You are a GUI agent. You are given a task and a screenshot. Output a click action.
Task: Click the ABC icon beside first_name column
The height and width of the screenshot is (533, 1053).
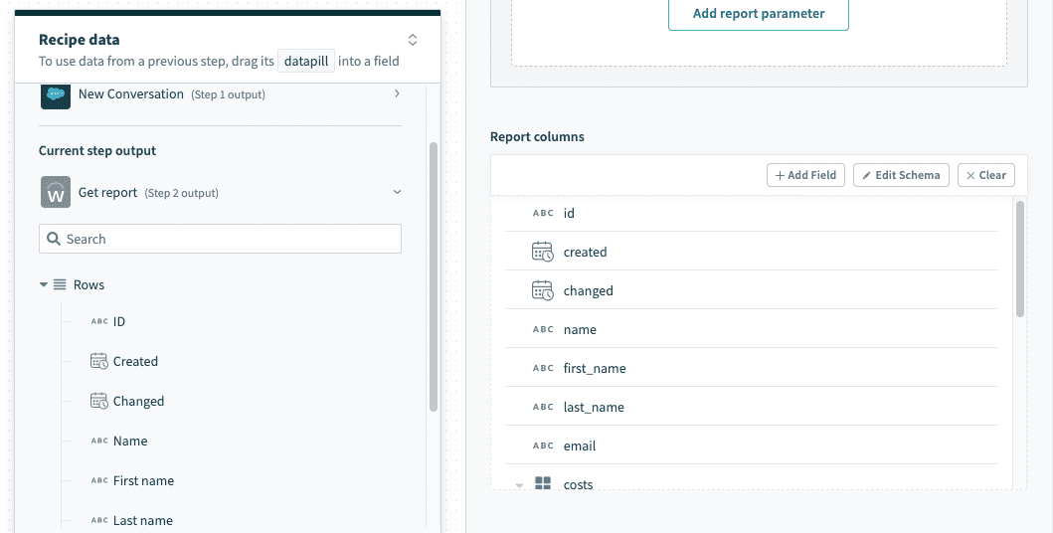(543, 369)
